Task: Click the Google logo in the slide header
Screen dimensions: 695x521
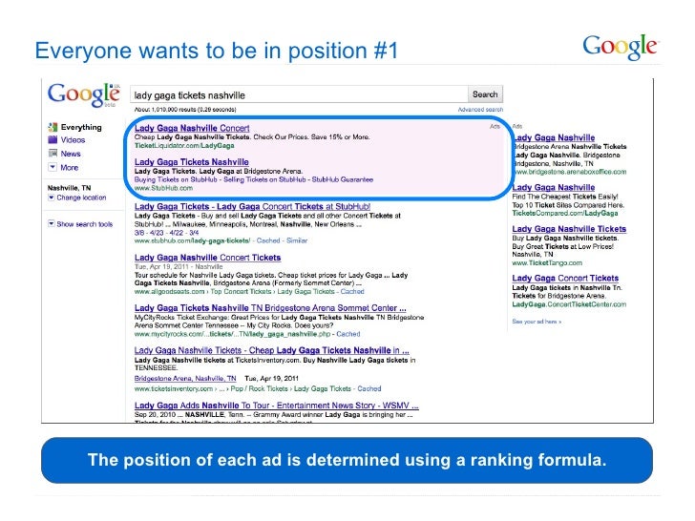Action: pyautogui.click(x=621, y=47)
